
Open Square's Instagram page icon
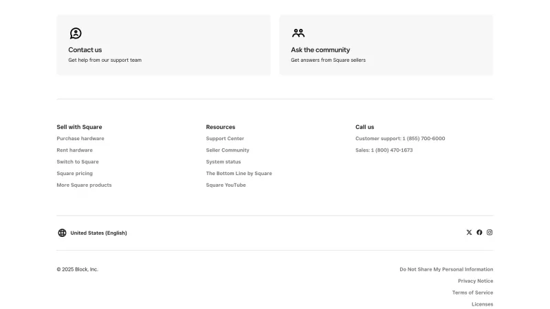tap(489, 232)
